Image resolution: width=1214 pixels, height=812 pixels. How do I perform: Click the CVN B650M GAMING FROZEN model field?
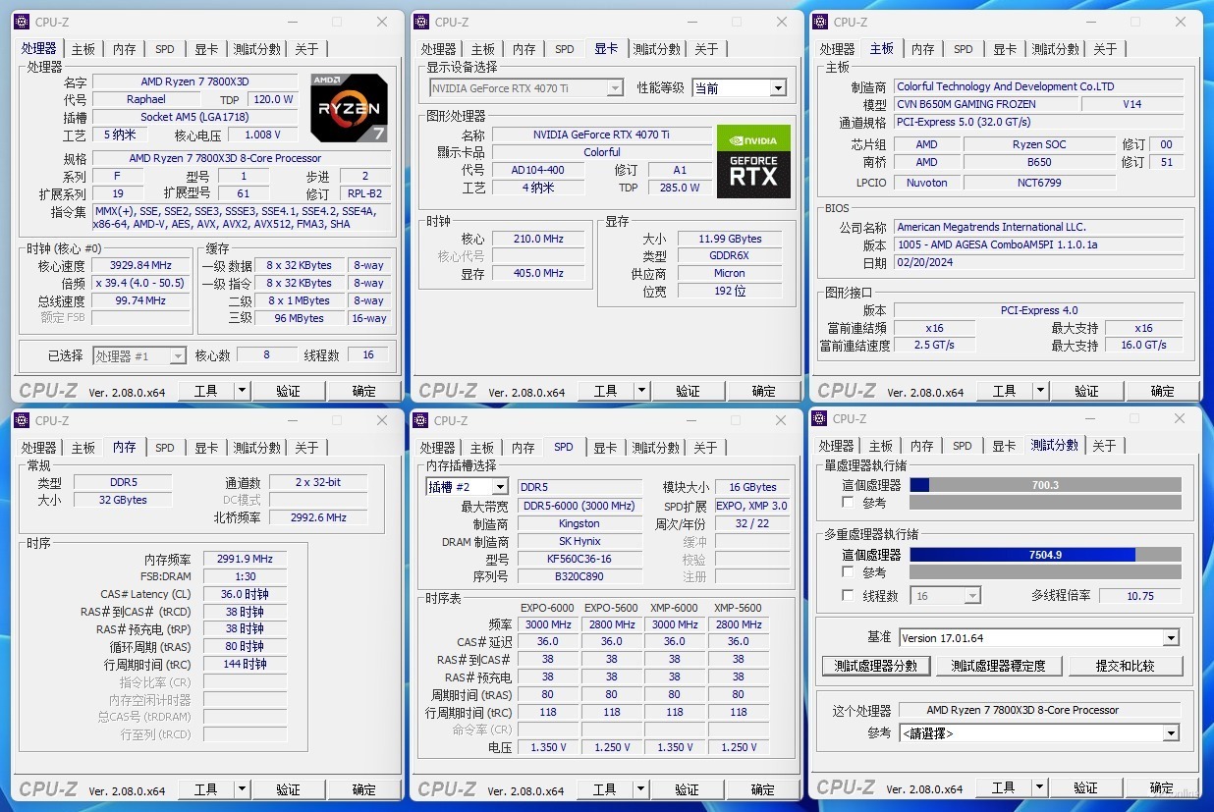[986, 104]
